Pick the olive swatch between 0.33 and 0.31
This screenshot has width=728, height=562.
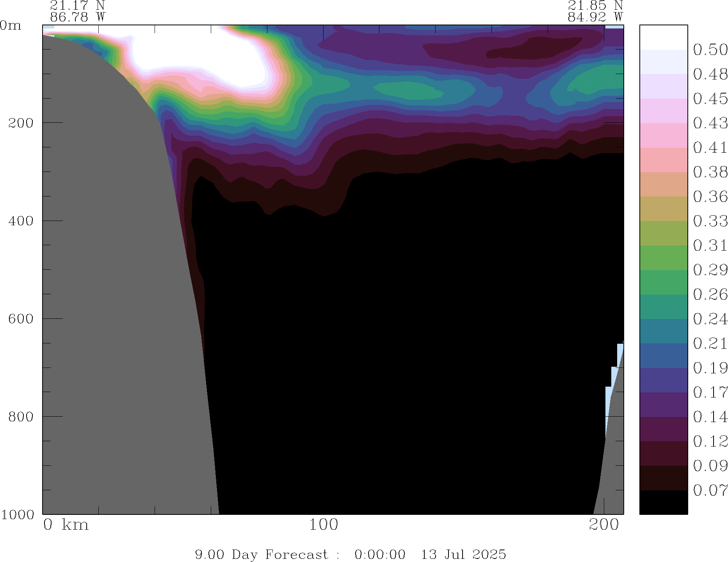(663, 233)
